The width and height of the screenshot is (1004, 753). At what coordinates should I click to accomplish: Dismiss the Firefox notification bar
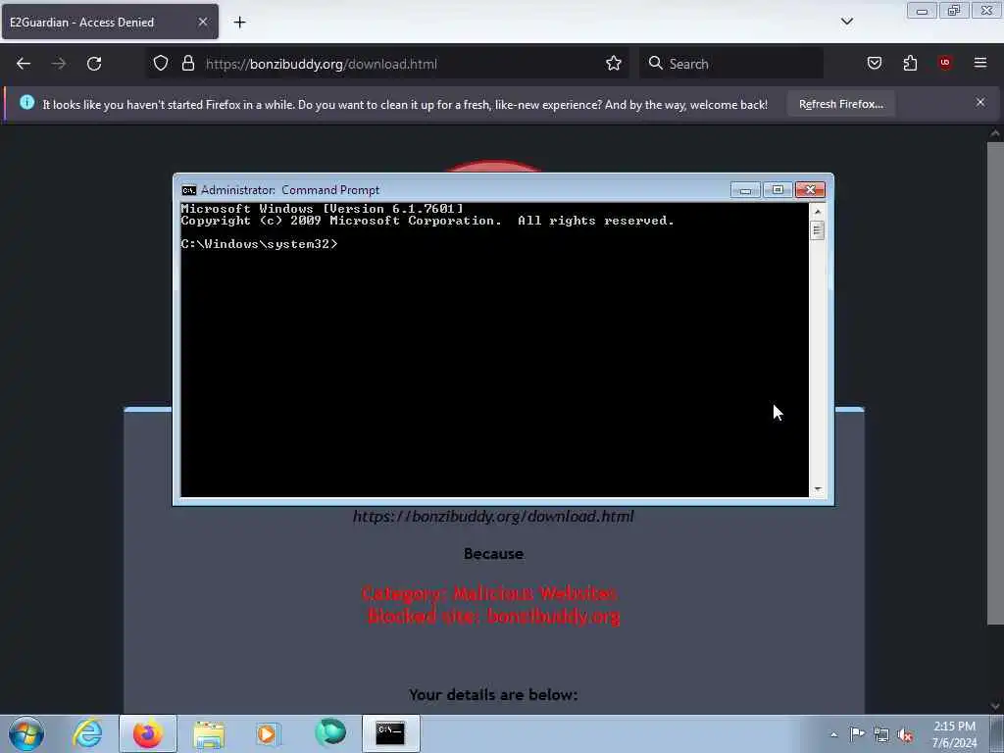(x=980, y=102)
